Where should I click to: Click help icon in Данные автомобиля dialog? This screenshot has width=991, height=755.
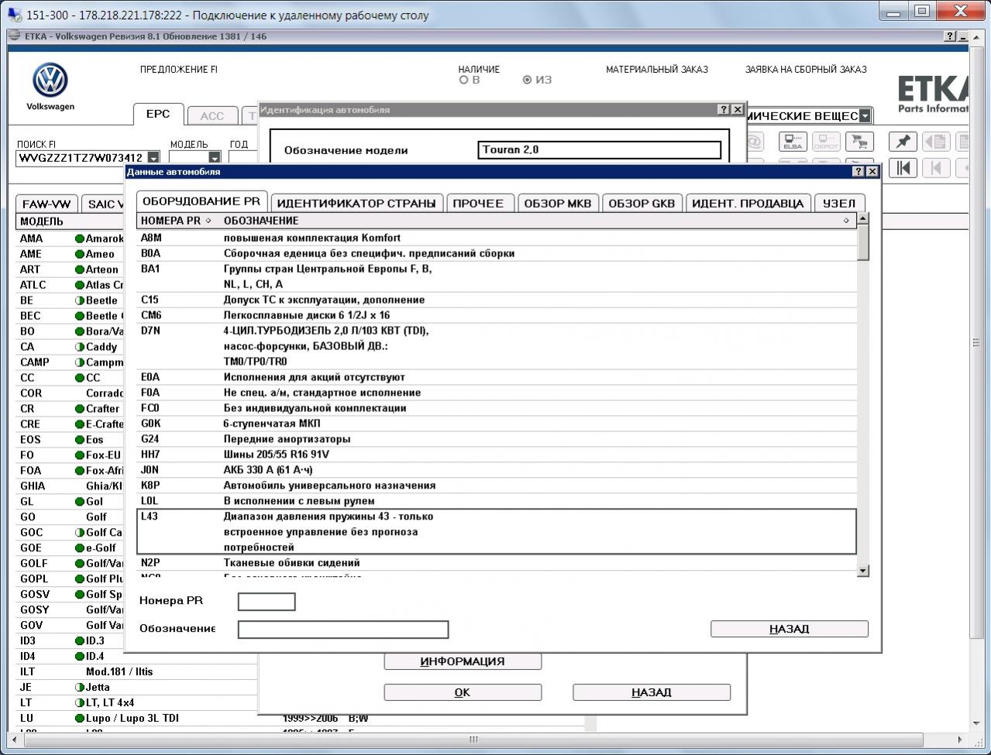pos(859,172)
